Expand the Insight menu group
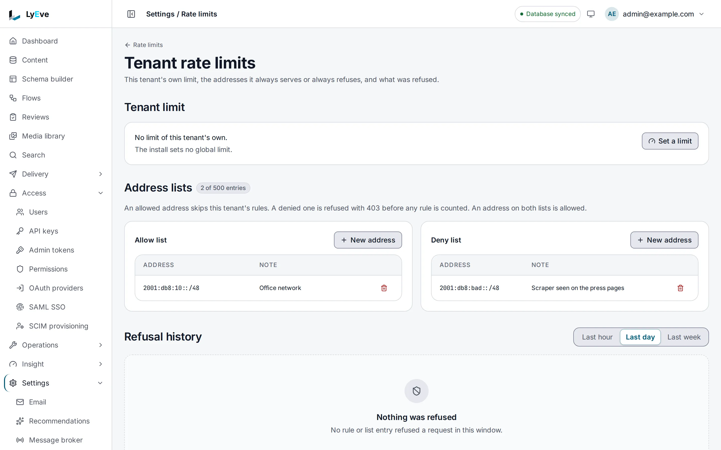 [56, 364]
